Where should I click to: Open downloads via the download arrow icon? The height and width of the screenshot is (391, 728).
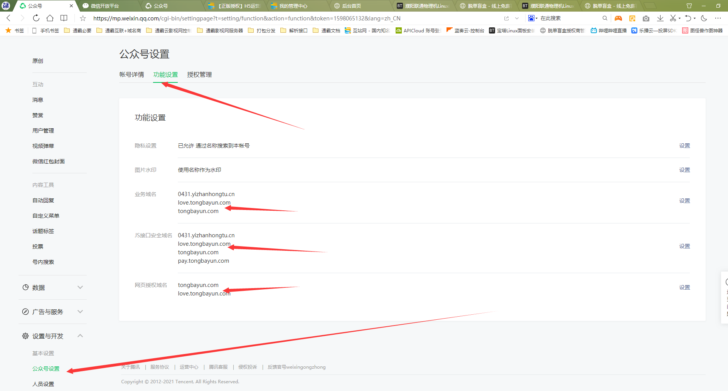(660, 18)
